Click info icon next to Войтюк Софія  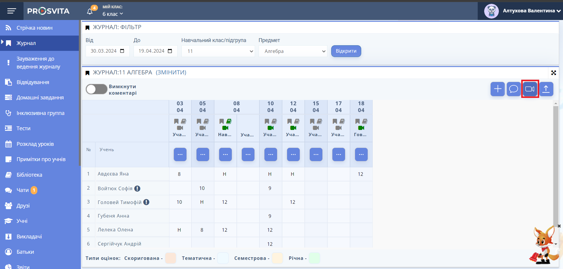[137, 188]
